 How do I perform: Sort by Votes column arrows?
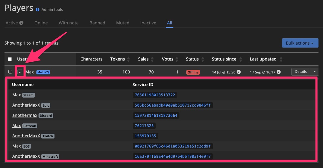[x=177, y=59]
